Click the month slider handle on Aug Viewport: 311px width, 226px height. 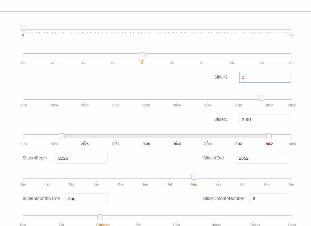(194, 177)
